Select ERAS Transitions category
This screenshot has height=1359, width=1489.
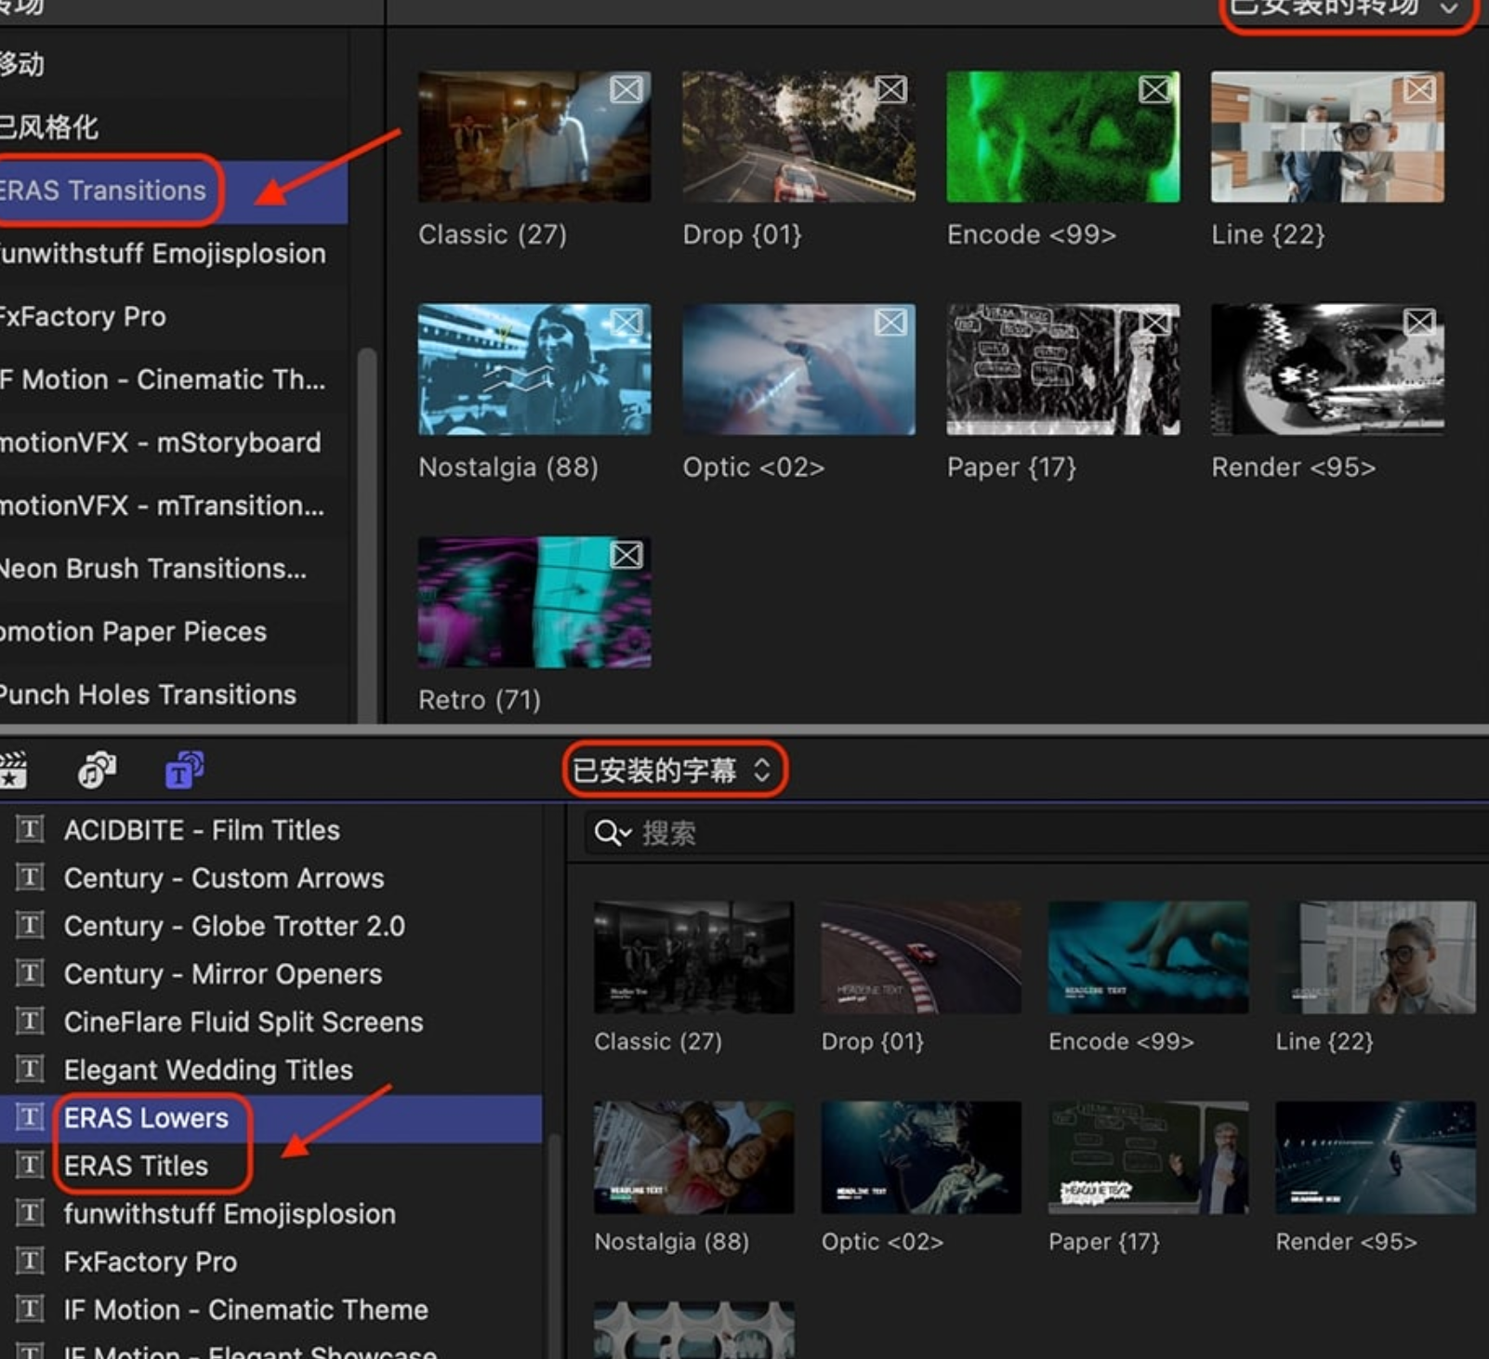click(x=174, y=191)
